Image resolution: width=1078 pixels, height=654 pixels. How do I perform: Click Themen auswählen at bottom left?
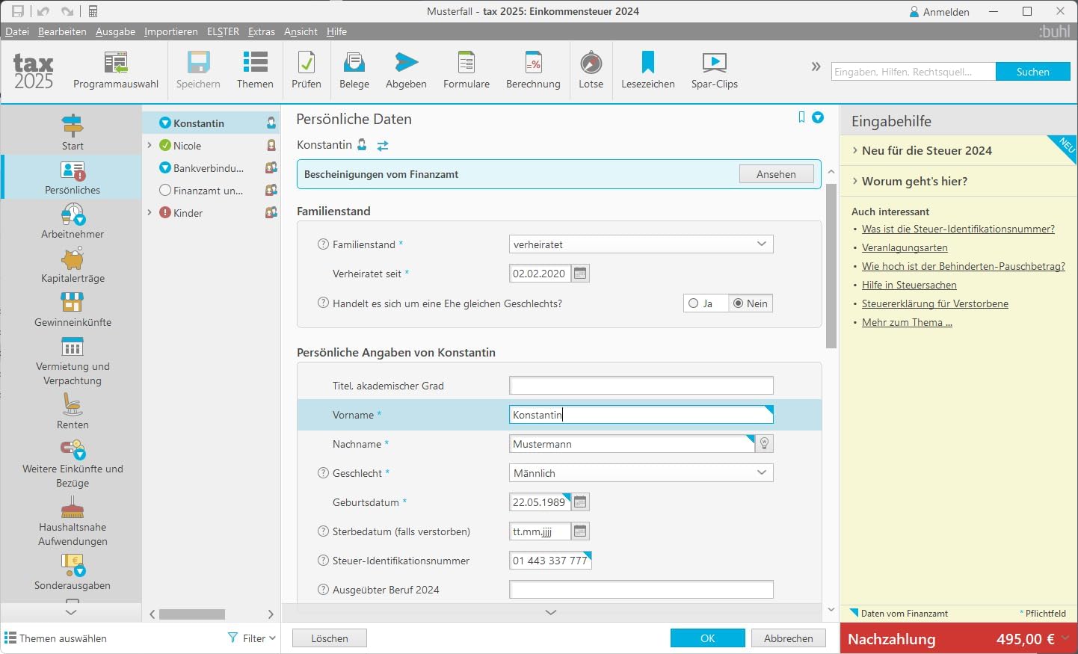[56, 638]
